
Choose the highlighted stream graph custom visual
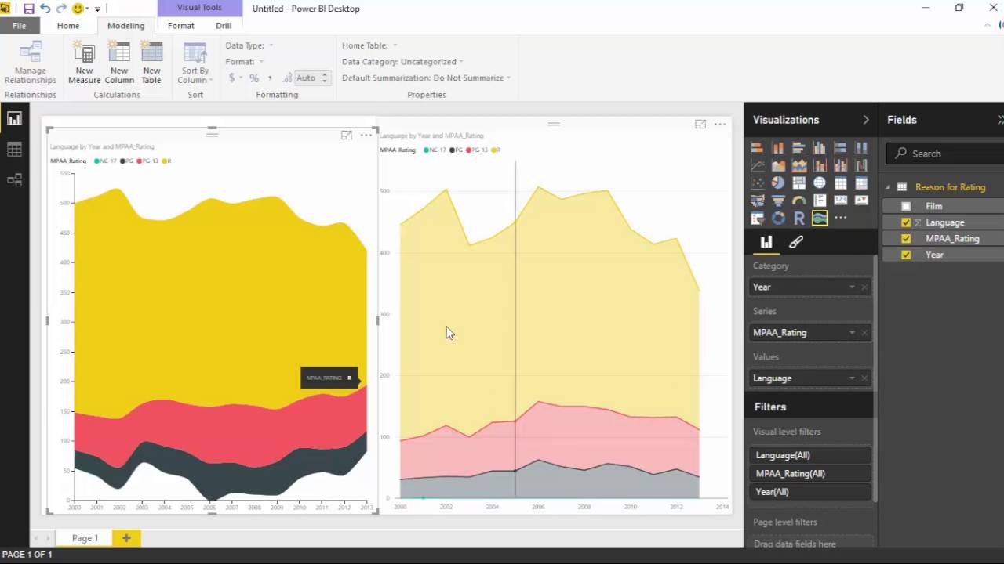tap(820, 219)
